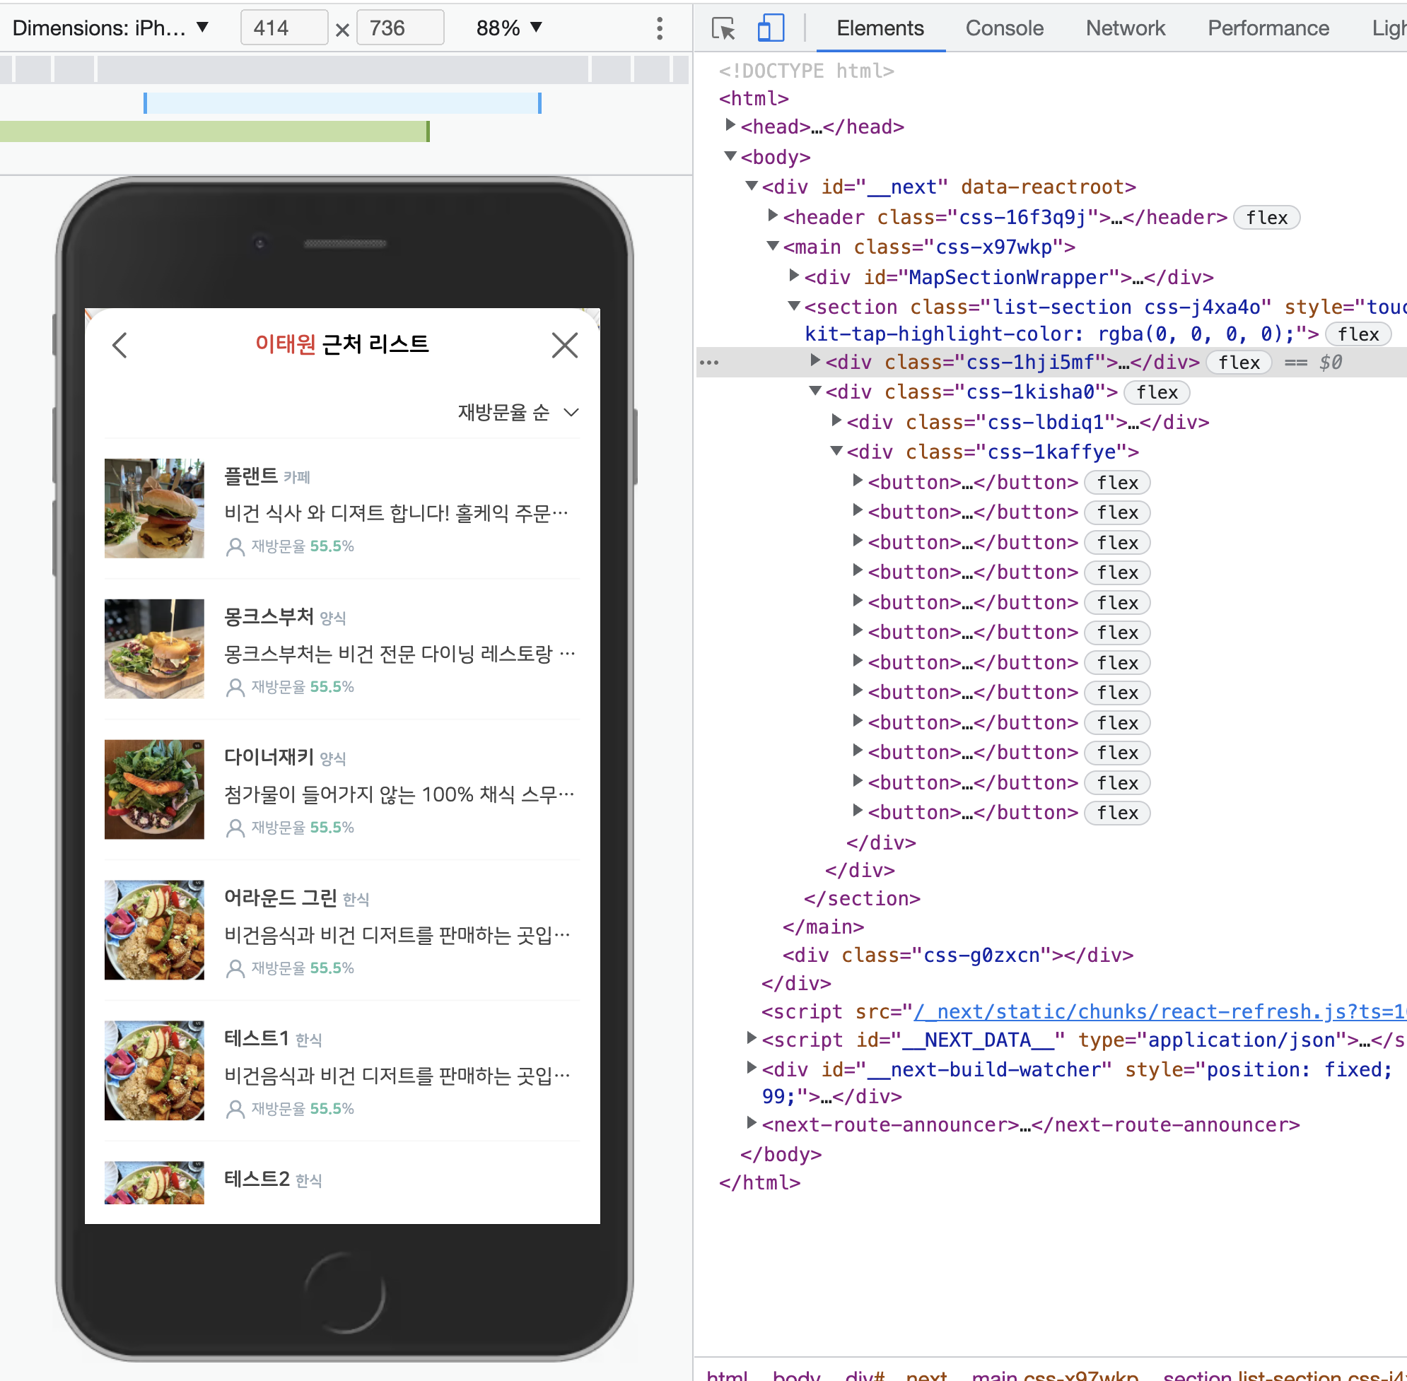Screen dimensions: 1407x1381
Task: Close the 근처 리스트 panel with X icon
Action: point(564,345)
